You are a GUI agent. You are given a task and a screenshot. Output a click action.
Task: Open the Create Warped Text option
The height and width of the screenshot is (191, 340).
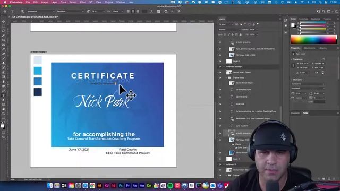151,11
